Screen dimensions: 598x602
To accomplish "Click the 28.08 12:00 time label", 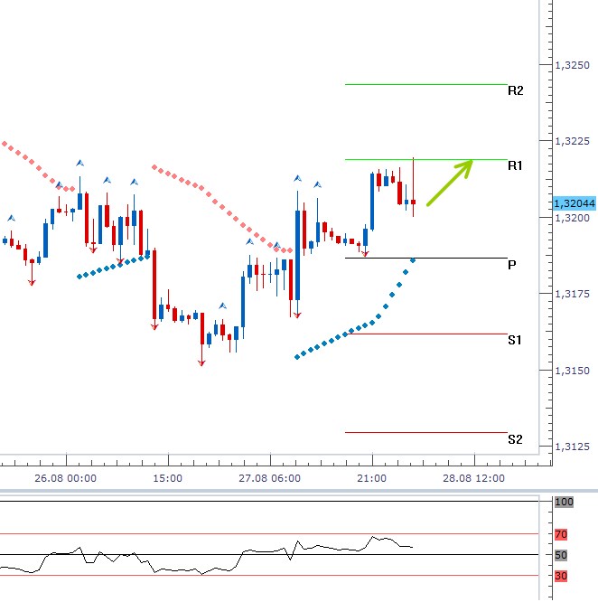I will coord(473,478).
